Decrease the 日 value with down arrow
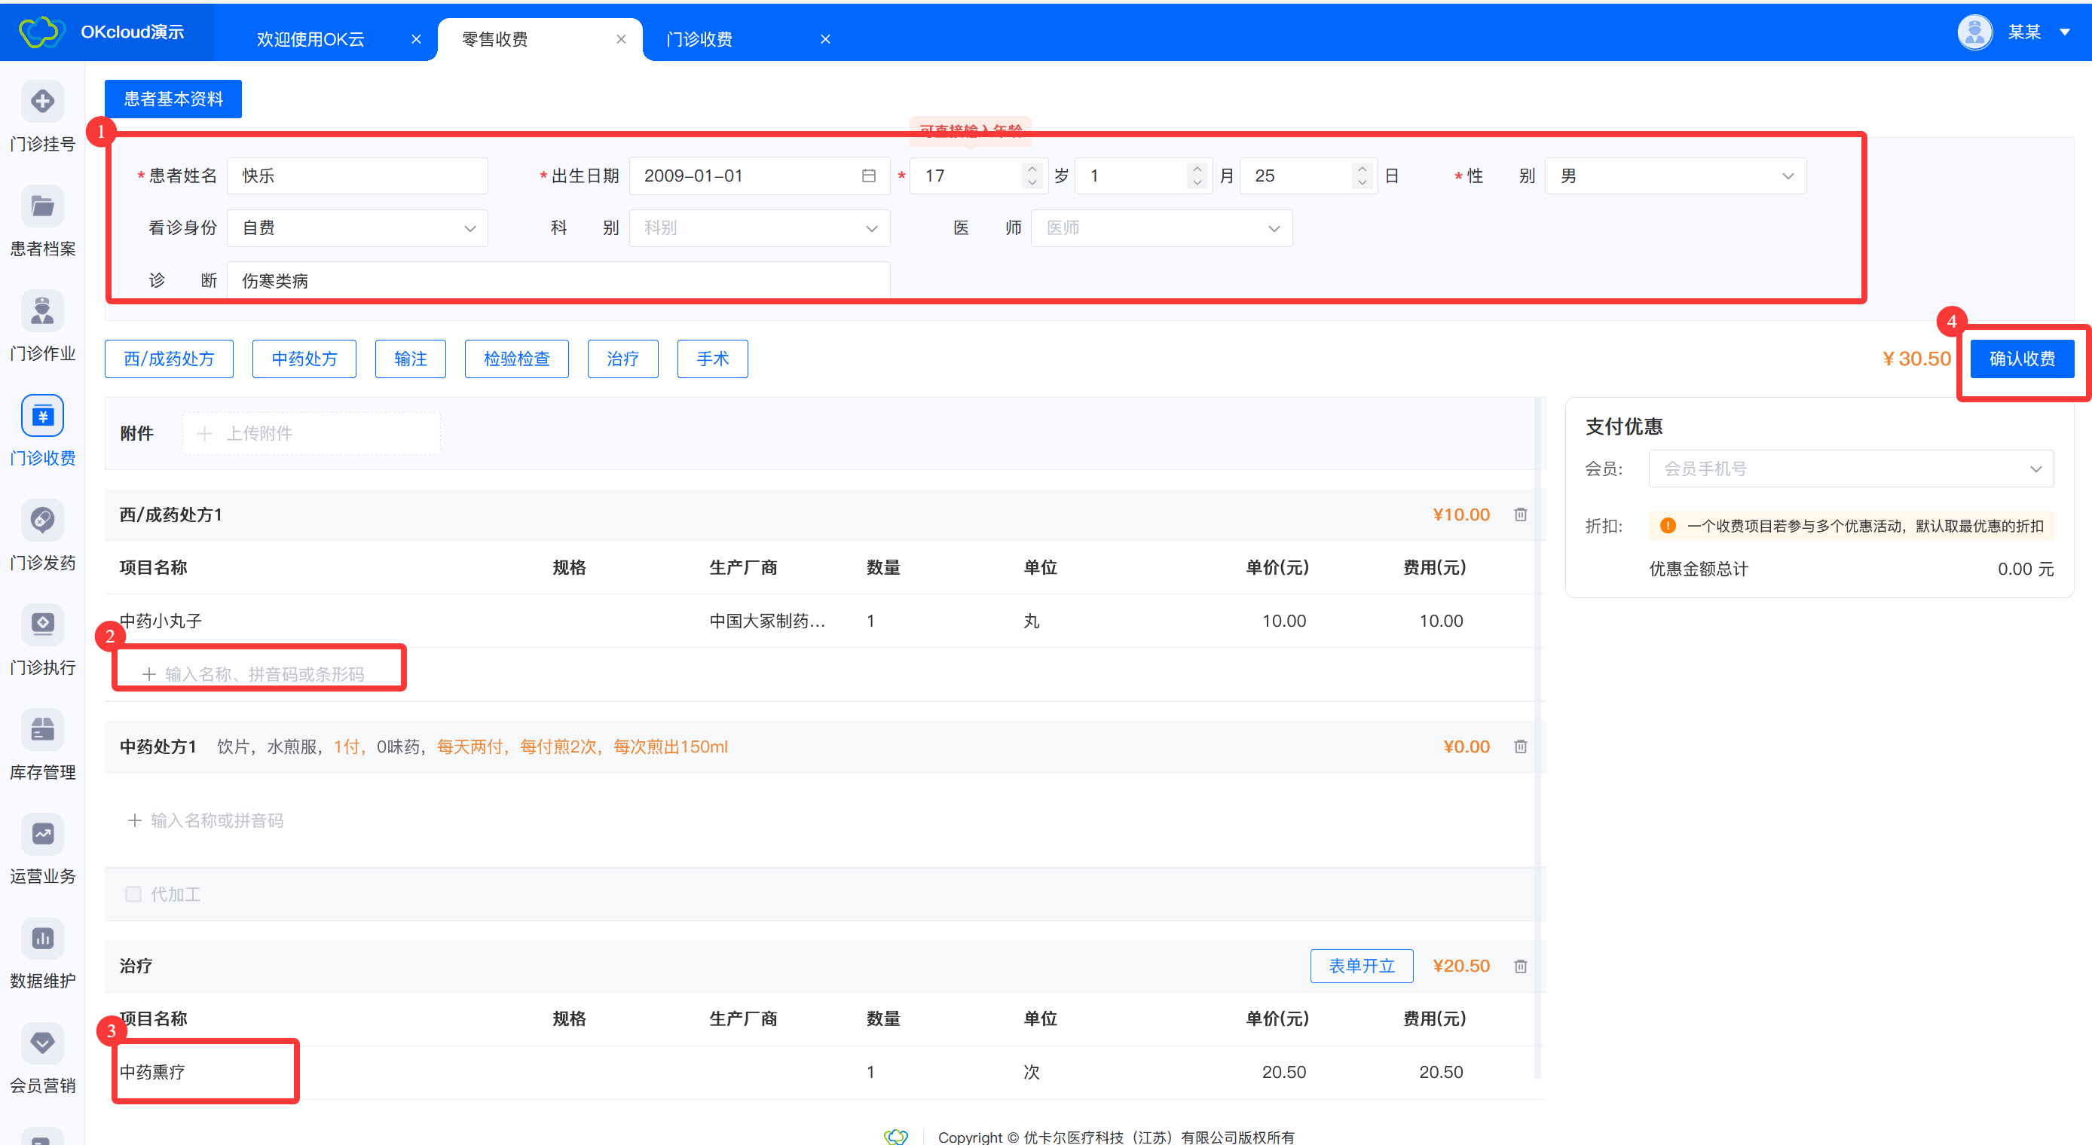The width and height of the screenshot is (2092, 1145). pyautogui.click(x=1362, y=184)
